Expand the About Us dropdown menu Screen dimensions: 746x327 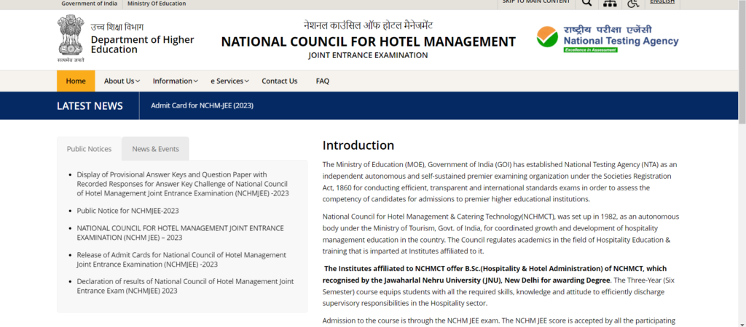click(122, 81)
